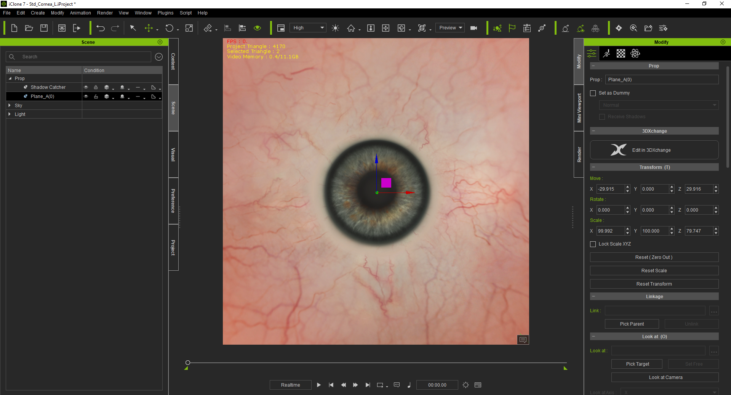The height and width of the screenshot is (395, 731).
Task: Toggle lock on Plane_A(0) row
Action: (96, 96)
